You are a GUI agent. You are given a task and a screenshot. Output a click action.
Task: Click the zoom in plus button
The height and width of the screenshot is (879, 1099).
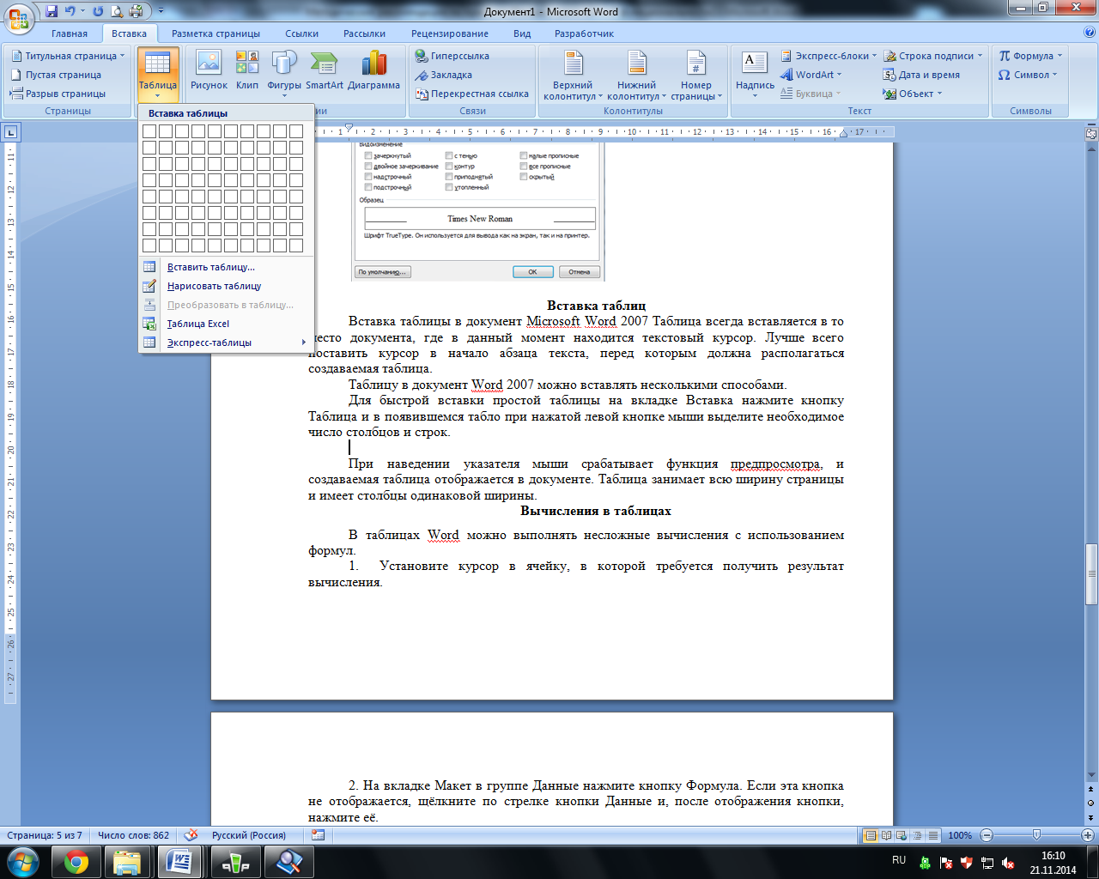tap(1088, 835)
